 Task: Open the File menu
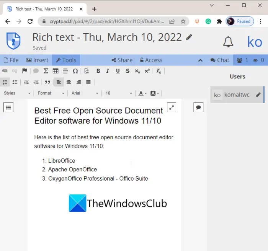11,60
